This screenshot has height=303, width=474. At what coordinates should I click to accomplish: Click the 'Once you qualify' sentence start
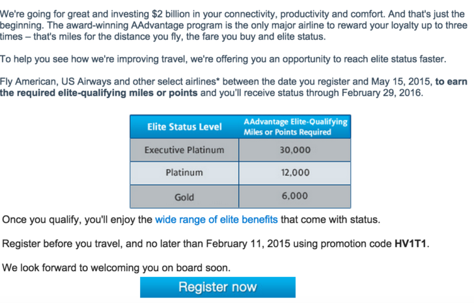click(42, 219)
